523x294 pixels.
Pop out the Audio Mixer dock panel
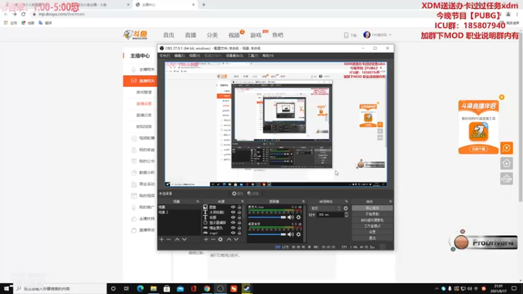click(303, 202)
